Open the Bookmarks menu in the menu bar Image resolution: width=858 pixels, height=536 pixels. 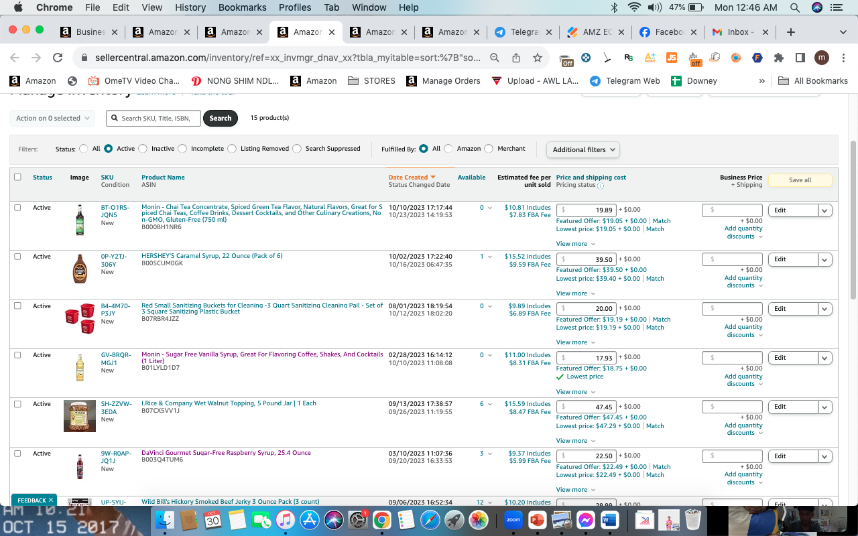pyautogui.click(x=242, y=7)
